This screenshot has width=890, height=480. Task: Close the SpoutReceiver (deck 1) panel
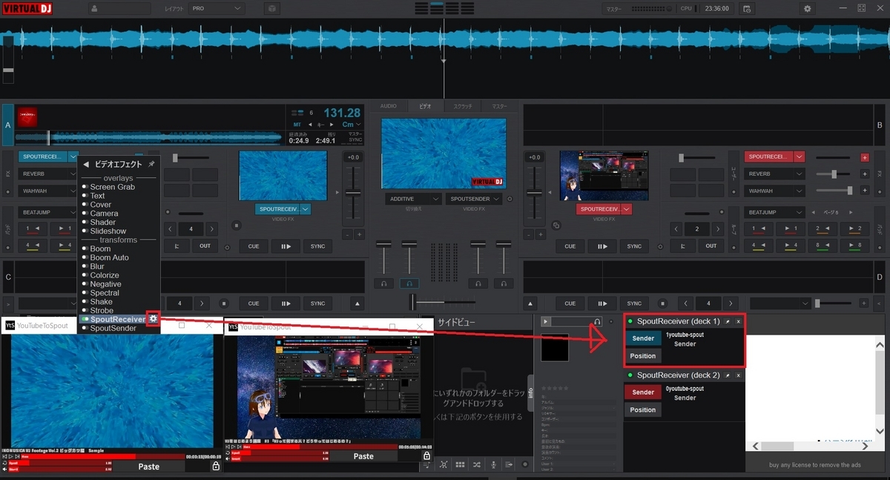coord(738,322)
